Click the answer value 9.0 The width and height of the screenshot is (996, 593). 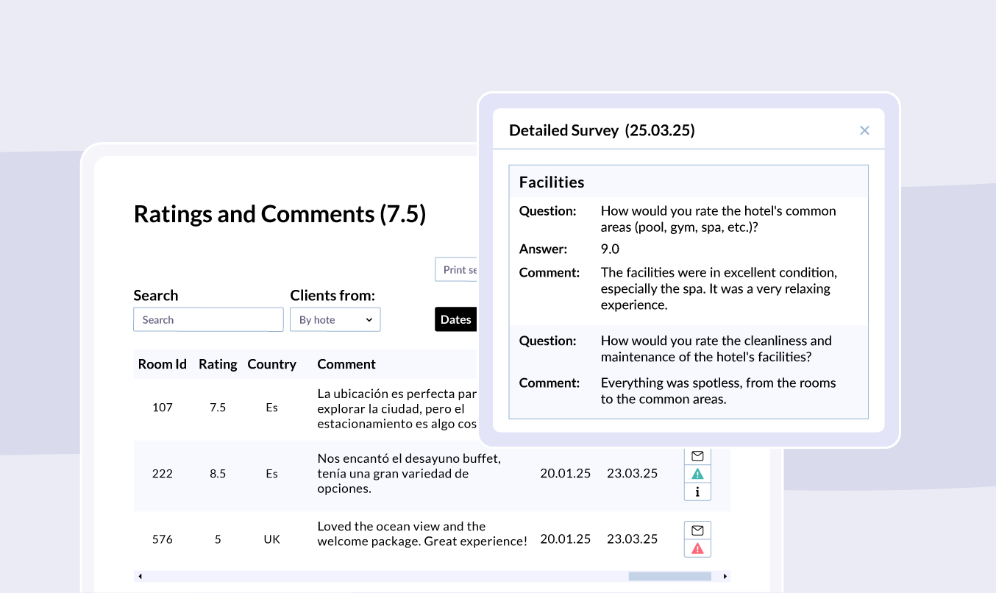point(610,249)
